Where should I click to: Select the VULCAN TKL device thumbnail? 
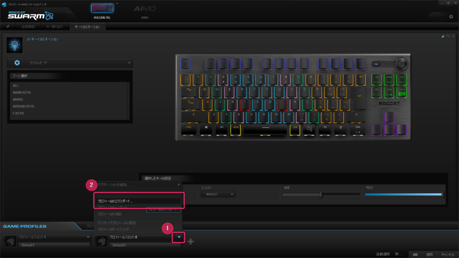[x=102, y=9]
